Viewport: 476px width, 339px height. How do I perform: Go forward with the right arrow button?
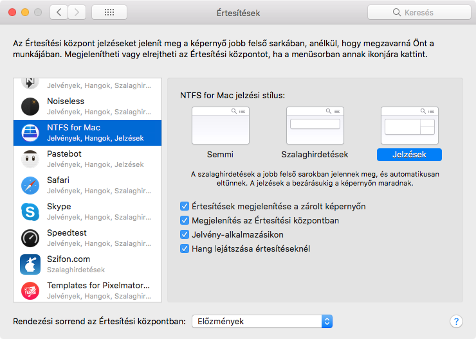77,12
